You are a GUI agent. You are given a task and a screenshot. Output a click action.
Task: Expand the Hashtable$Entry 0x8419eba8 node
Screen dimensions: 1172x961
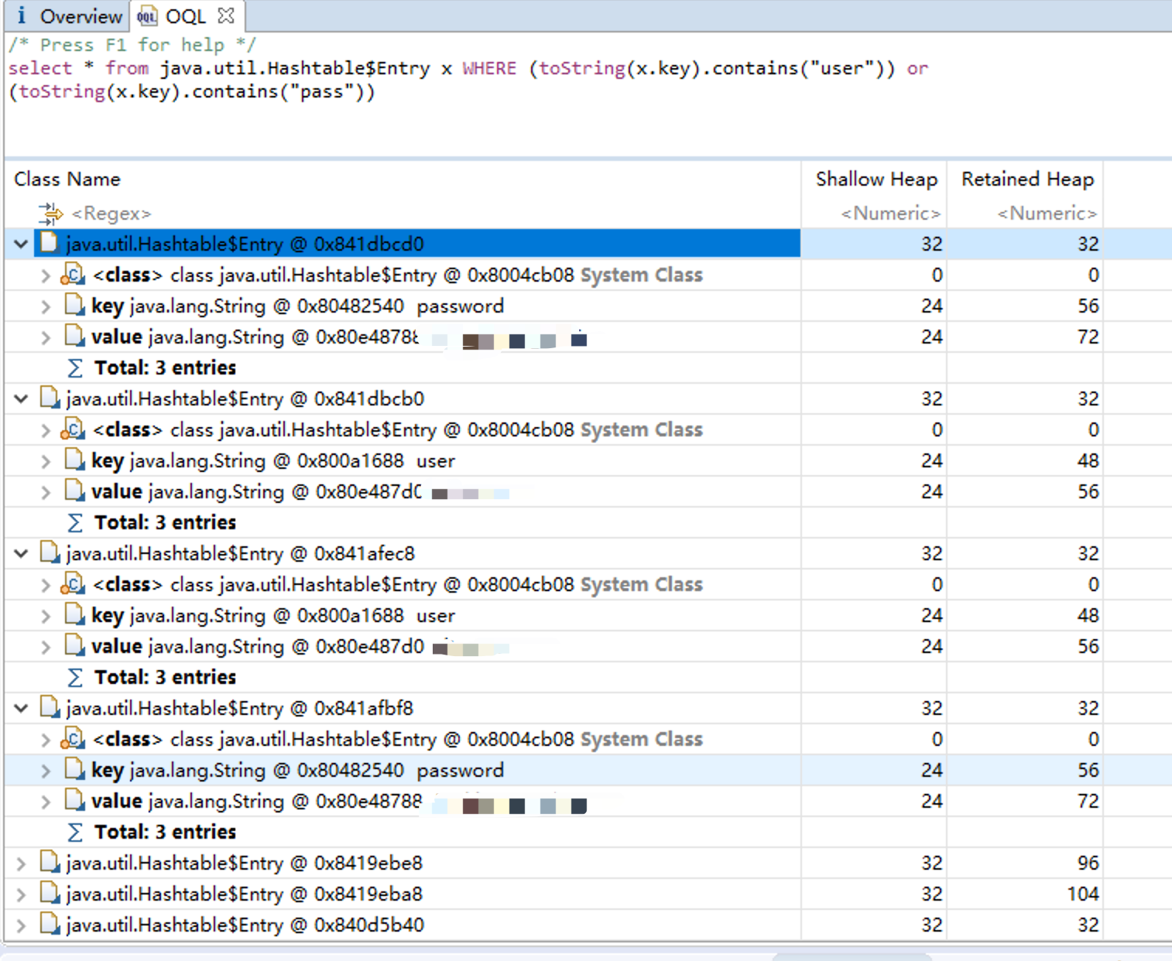(x=21, y=894)
